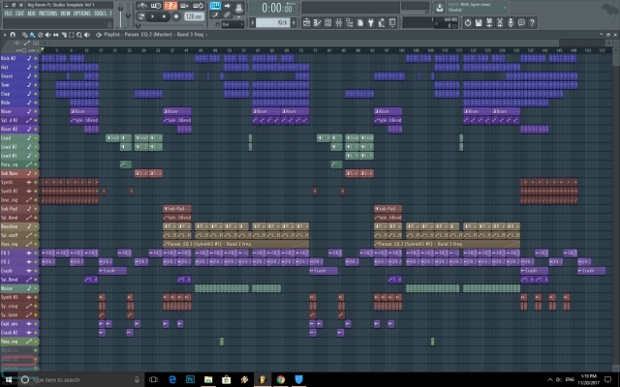Open the EDIT menu

(19, 14)
